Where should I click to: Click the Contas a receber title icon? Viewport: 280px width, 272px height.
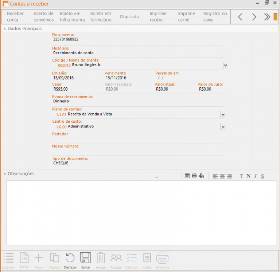click(x=5, y=4)
